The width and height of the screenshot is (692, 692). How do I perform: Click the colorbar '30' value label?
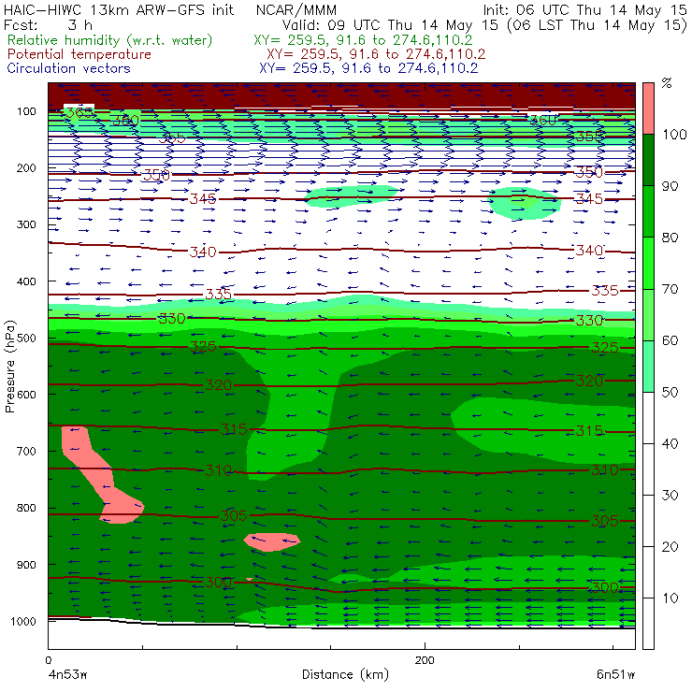coord(670,496)
